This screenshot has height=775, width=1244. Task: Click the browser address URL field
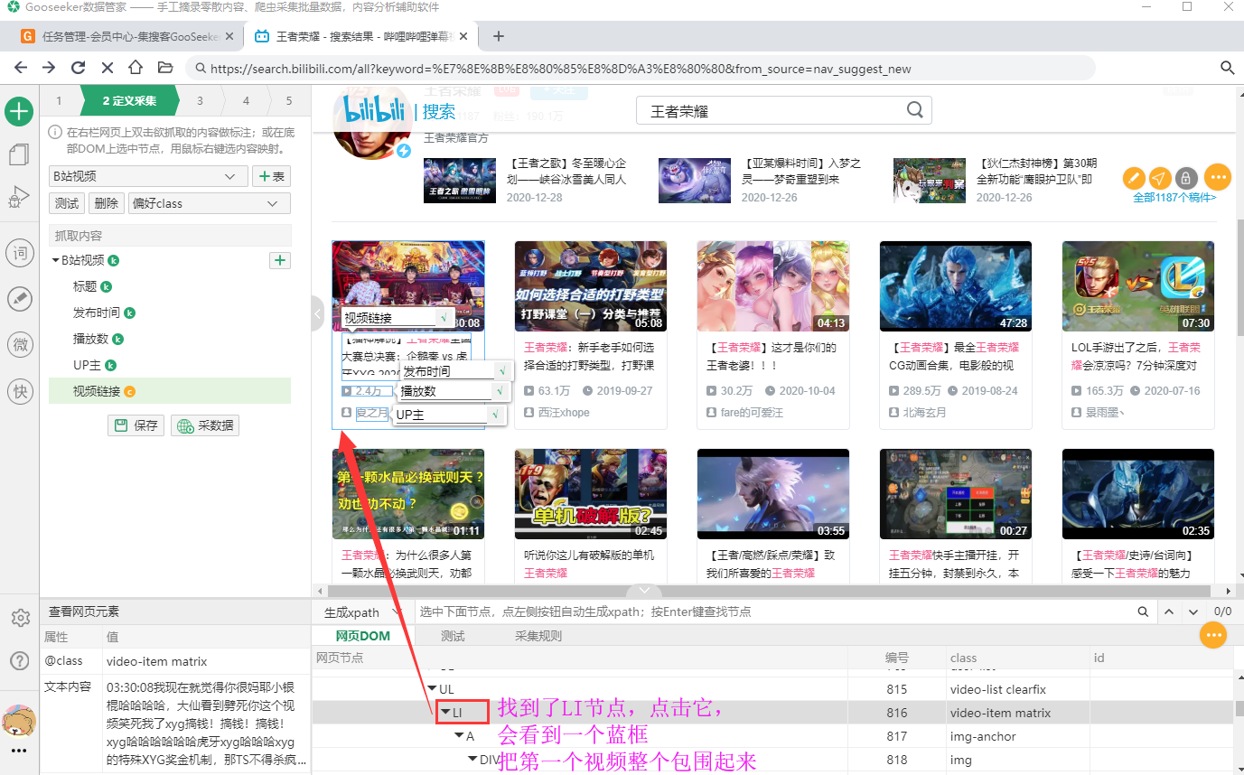[x=641, y=68]
